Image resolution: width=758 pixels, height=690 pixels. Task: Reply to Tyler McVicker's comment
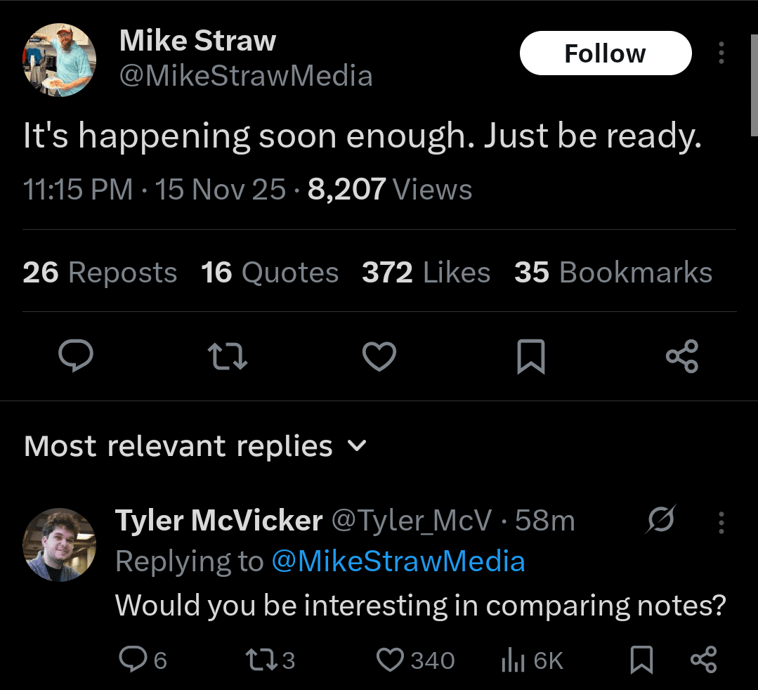tap(131, 660)
